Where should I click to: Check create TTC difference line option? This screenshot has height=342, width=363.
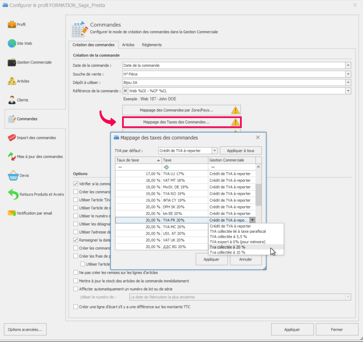pos(76,307)
